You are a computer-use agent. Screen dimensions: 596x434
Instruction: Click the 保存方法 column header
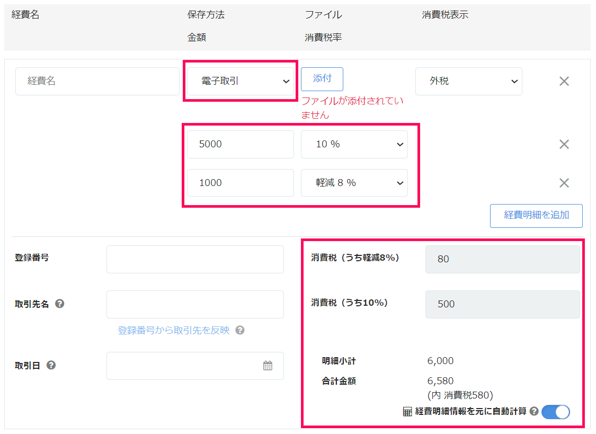(206, 15)
